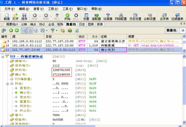Image resolution: width=186 pixels, height=127 pixels.
Task: Open 诊断设置 diagnosis settings
Action: [x=150, y=17]
